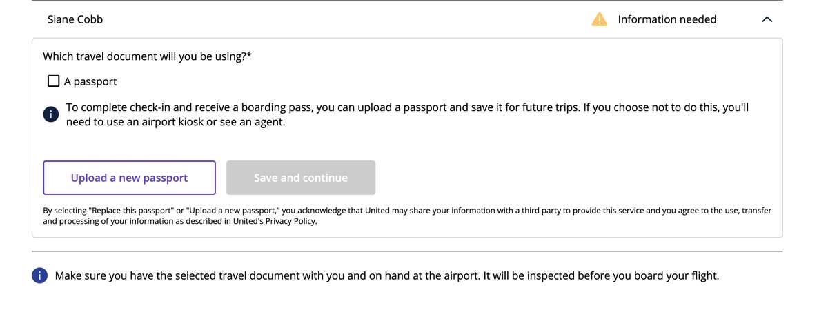Click empty header space between name and status
828x323 pixels.
(345, 19)
